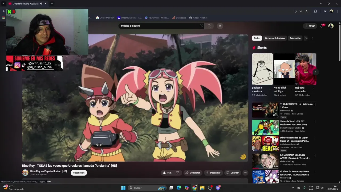This screenshot has width=341, height=192.
Task: Show more filter chips with right arrow
Action: (312, 38)
